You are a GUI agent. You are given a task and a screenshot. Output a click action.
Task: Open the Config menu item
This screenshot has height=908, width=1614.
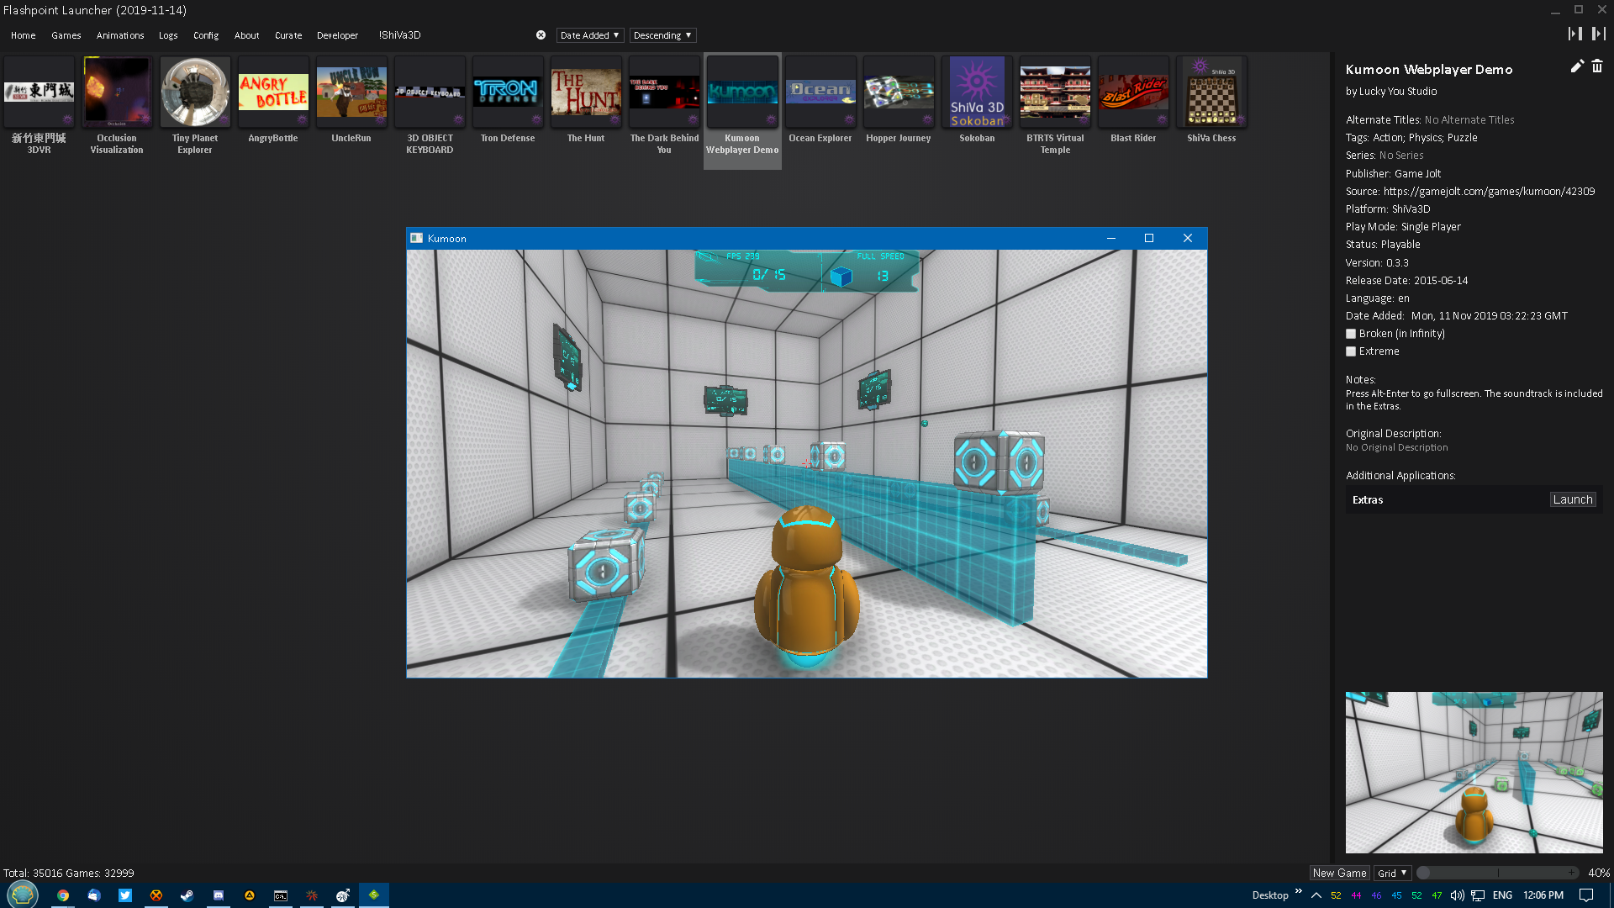tap(205, 35)
